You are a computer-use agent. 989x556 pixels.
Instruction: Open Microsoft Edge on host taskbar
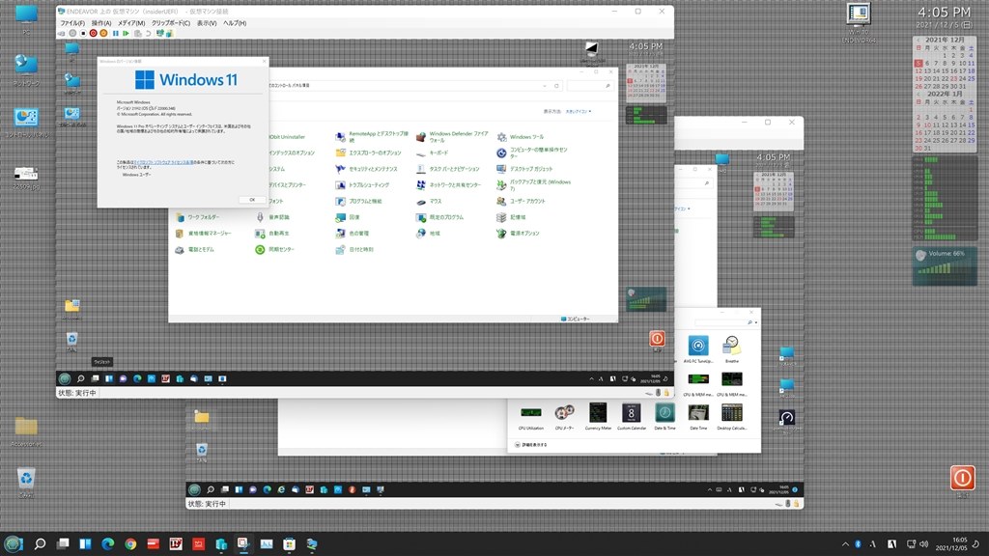click(108, 543)
